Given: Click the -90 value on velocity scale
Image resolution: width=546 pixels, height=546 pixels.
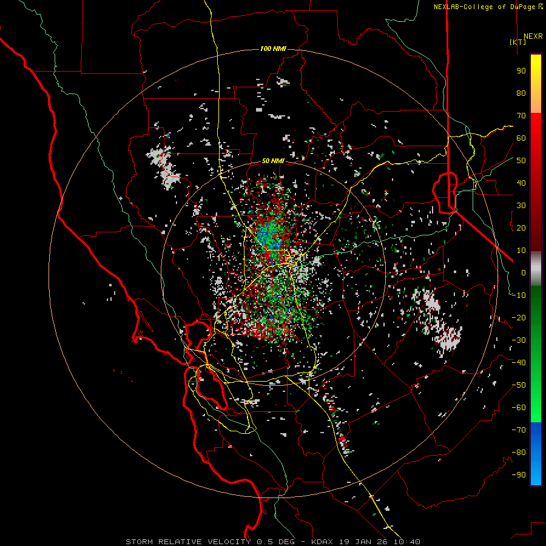Looking at the screenshot, I should coord(519,475).
